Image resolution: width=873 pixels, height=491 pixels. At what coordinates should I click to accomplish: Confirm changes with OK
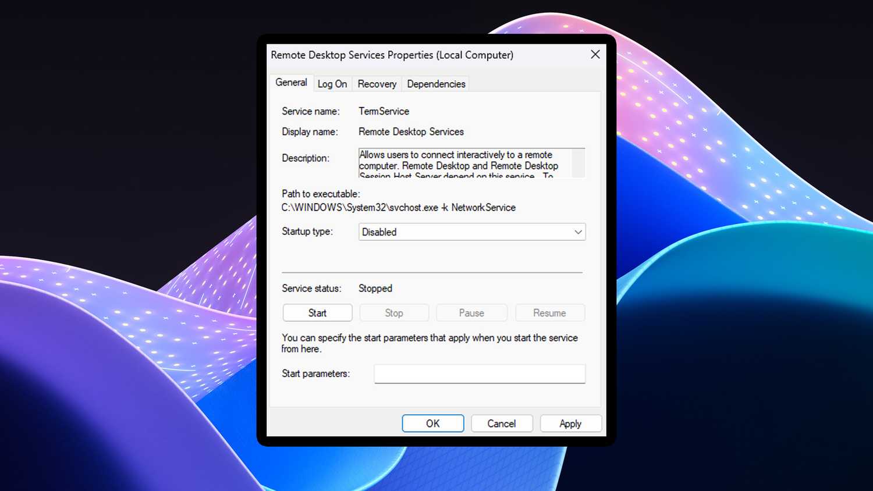pos(433,423)
